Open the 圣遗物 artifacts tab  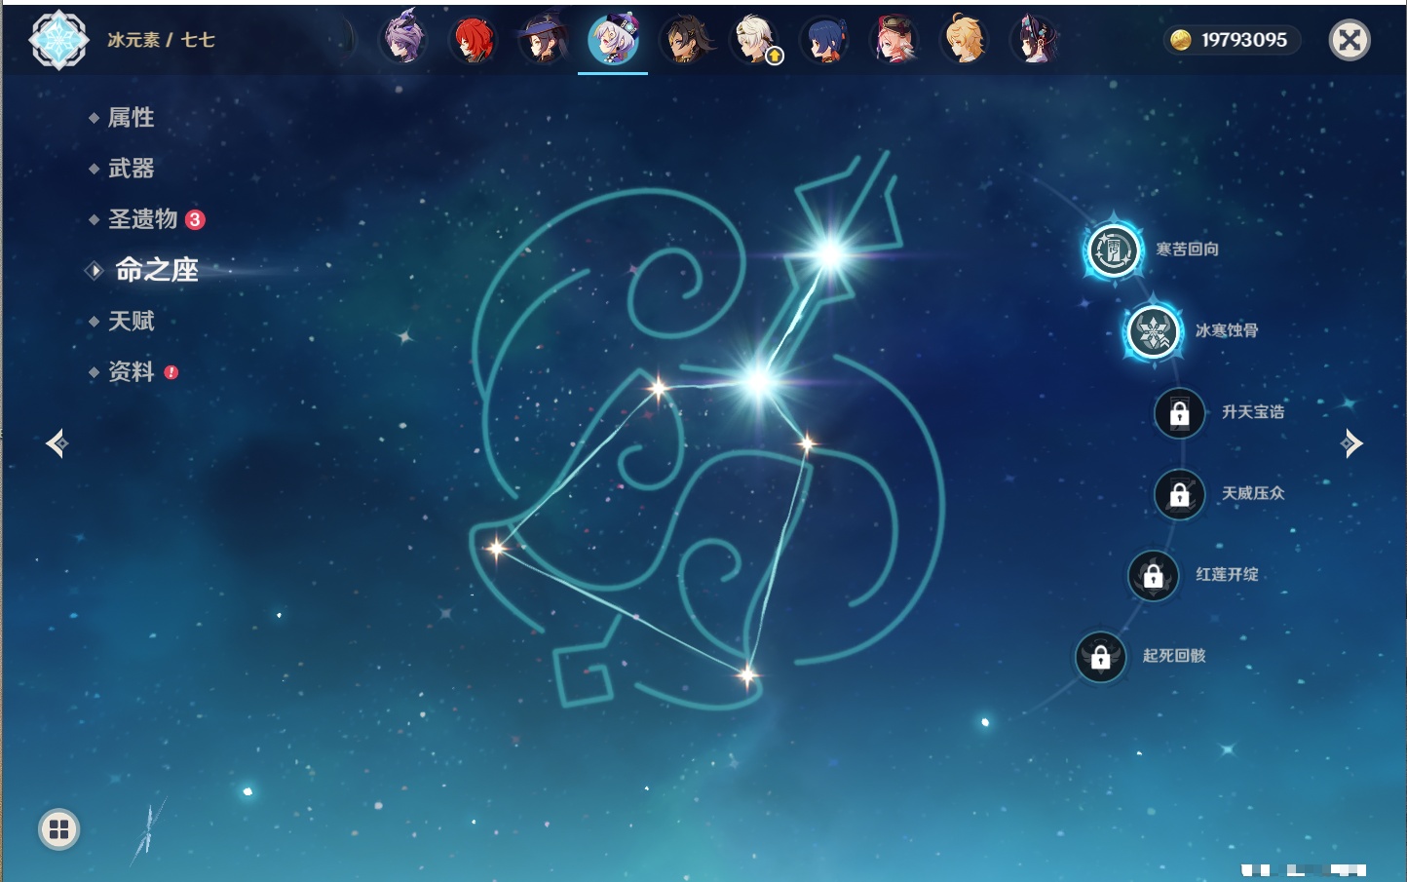pyautogui.click(x=142, y=219)
